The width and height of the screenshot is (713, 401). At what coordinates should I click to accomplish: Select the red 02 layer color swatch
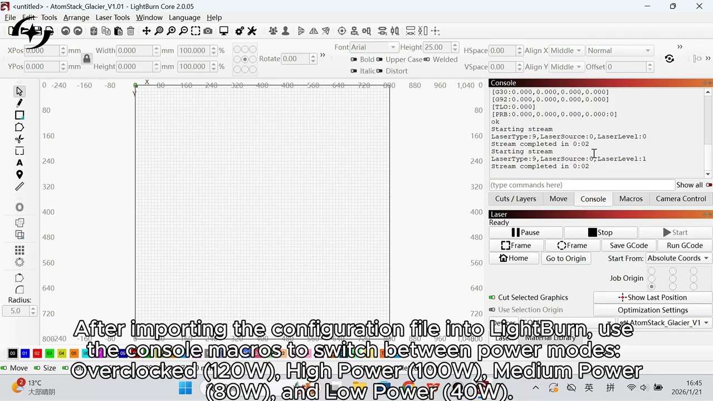tap(37, 353)
